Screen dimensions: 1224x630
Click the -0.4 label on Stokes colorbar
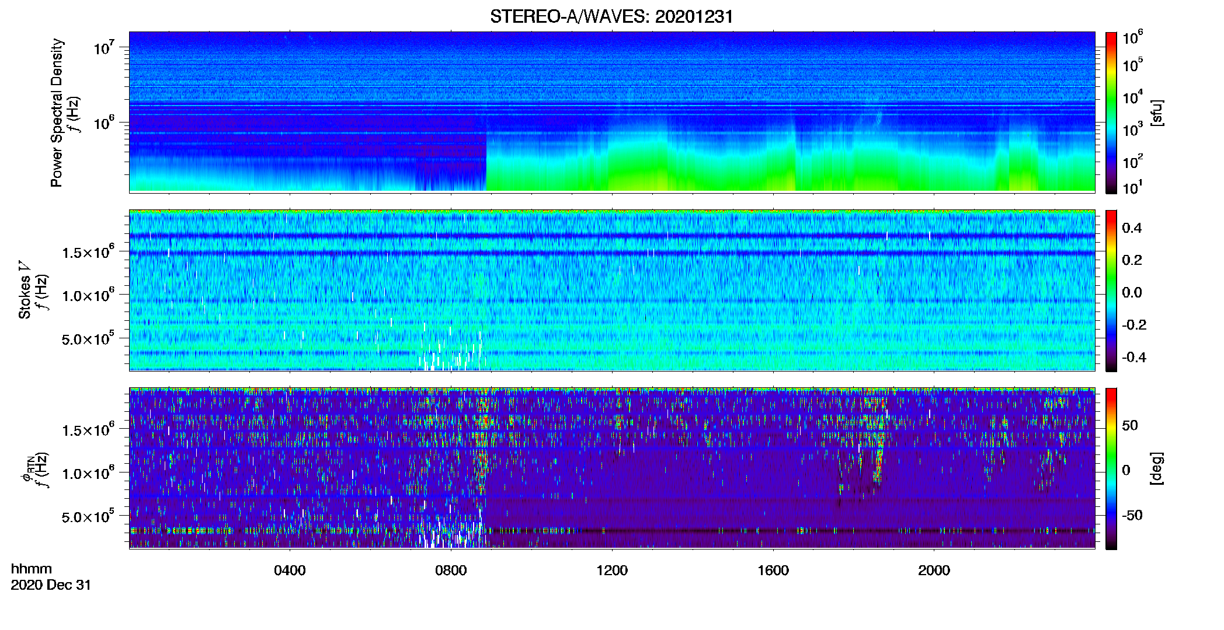click(x=1134, y=357)
